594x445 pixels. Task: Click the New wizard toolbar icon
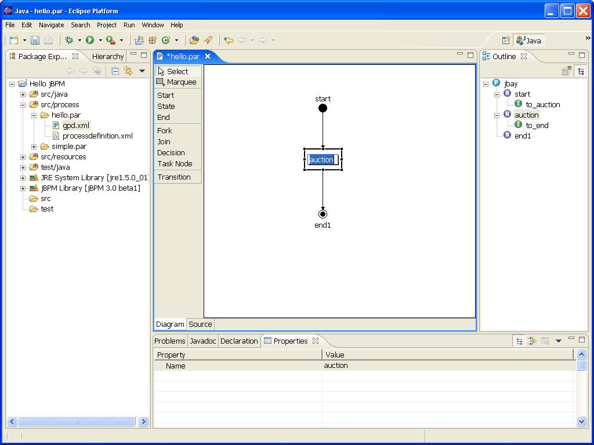point(14,40)
